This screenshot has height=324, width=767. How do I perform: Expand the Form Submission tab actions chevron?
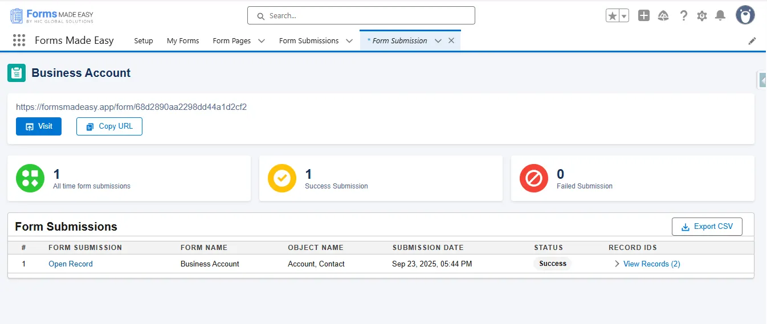point(438,41)
